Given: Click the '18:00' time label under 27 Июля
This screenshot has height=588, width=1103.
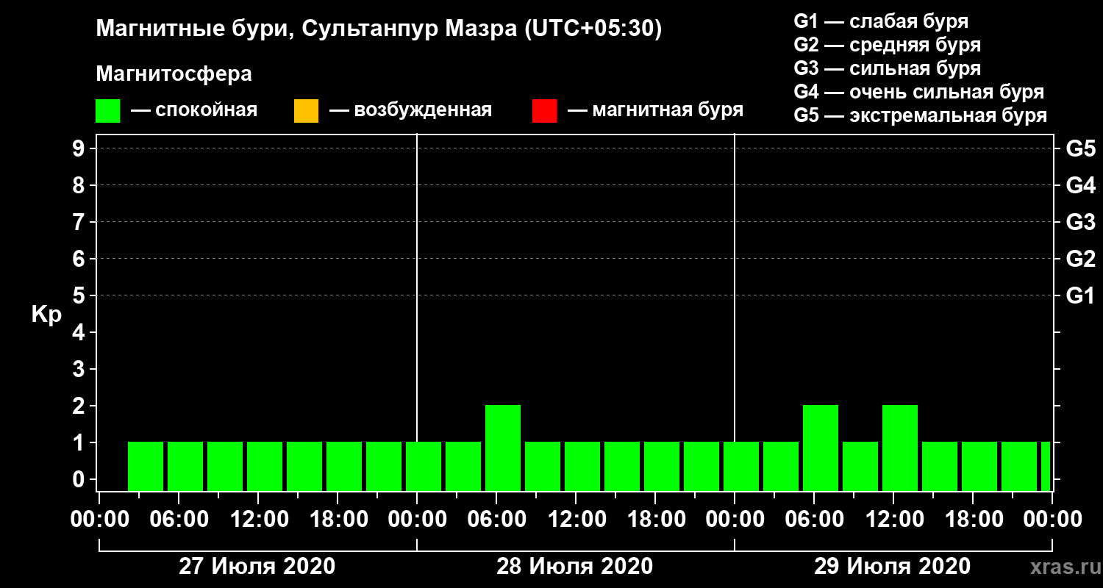Looking at the screenshot, I should click(x=338, y=520).
